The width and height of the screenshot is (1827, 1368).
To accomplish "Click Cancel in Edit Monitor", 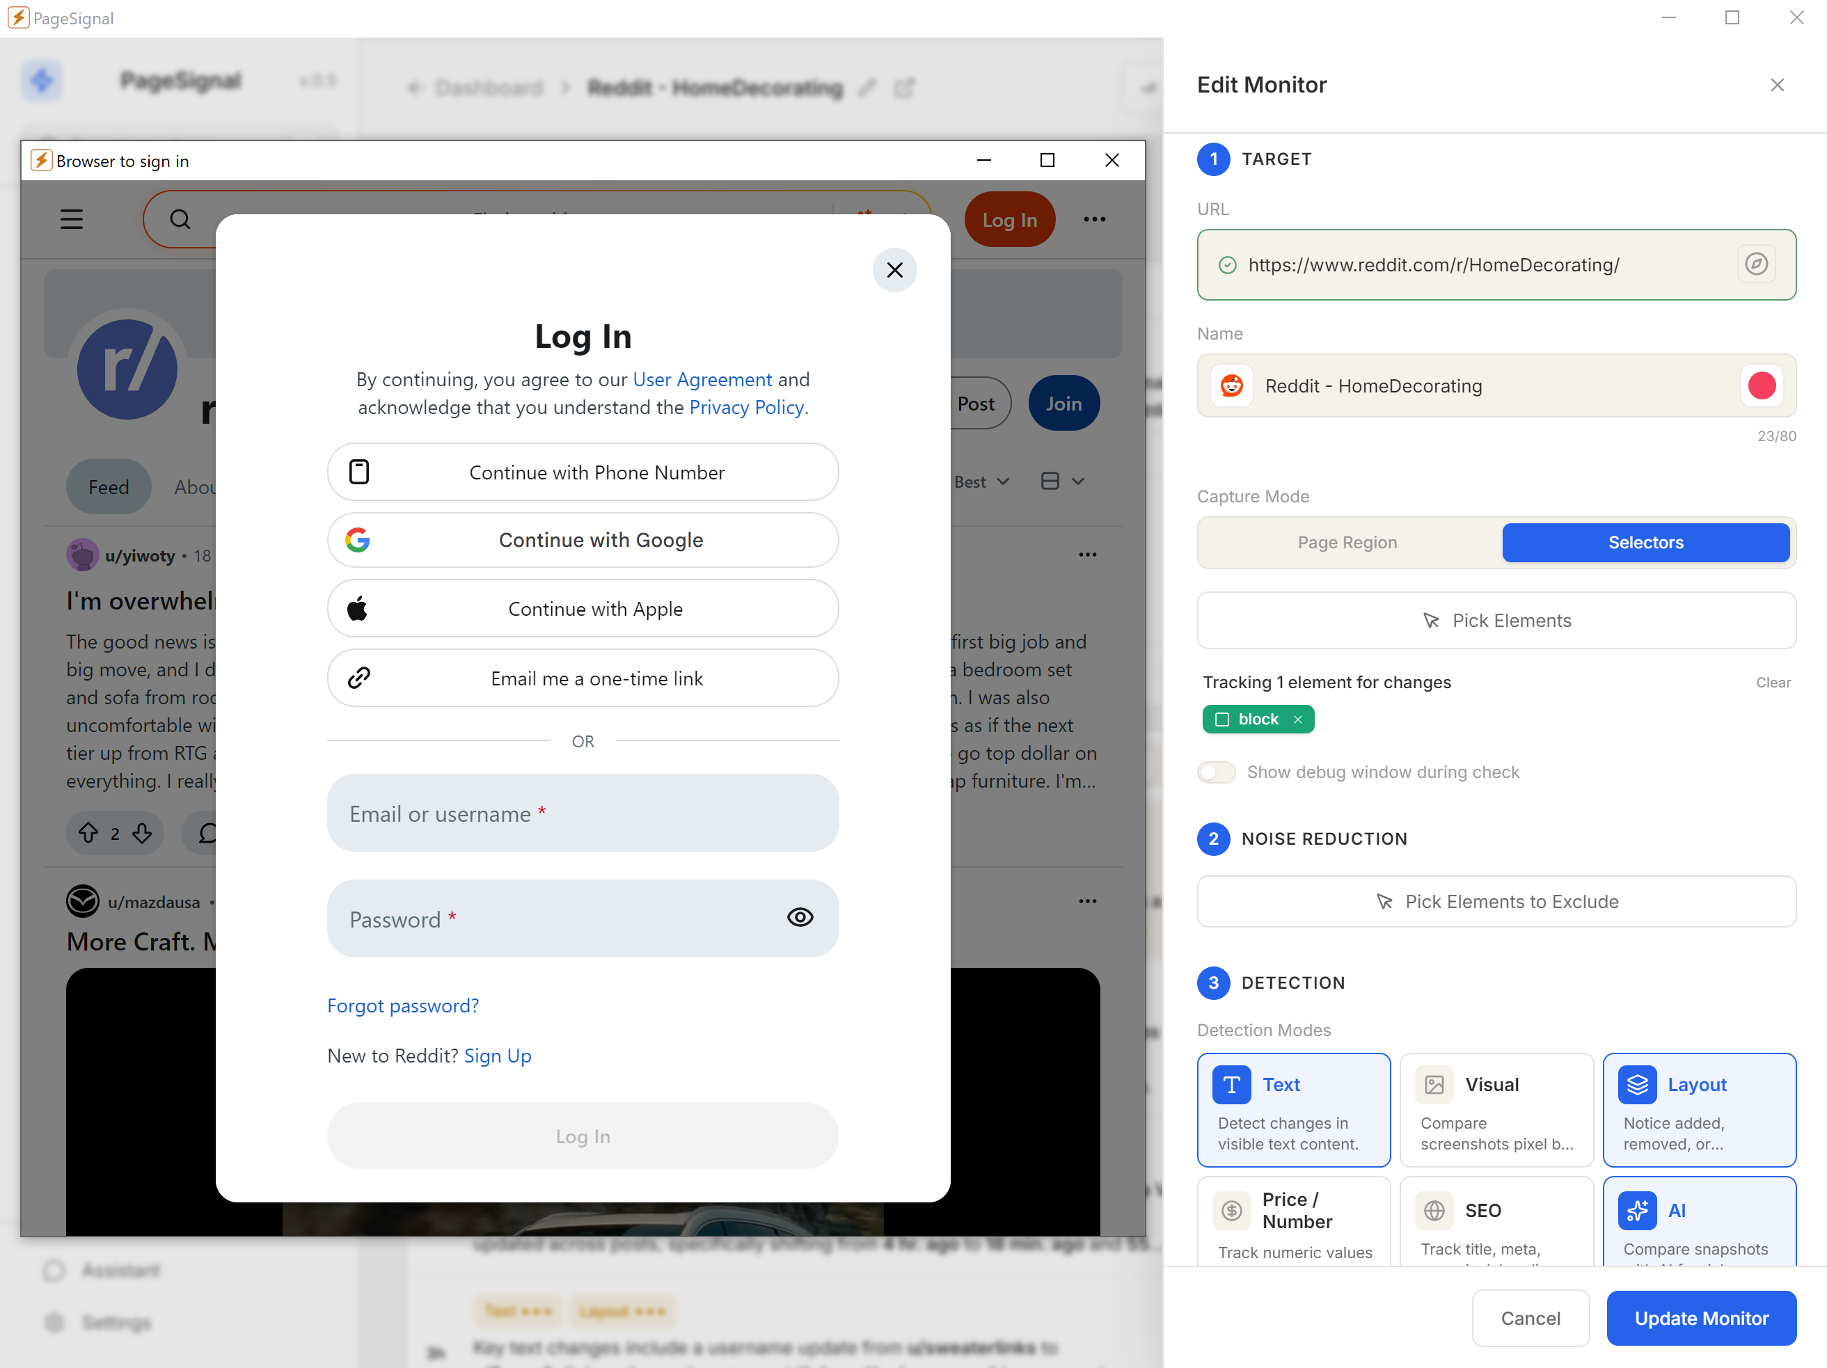I will pos(1531,1318).
